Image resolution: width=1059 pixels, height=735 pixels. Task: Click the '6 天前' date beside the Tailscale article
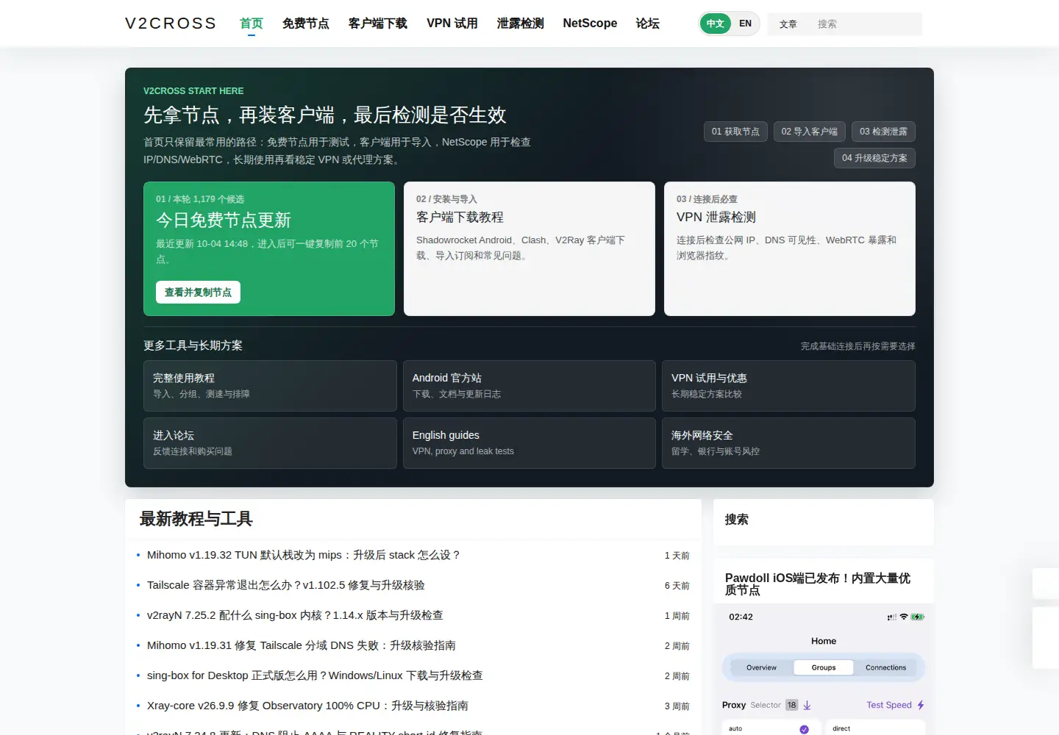point(677,586)
